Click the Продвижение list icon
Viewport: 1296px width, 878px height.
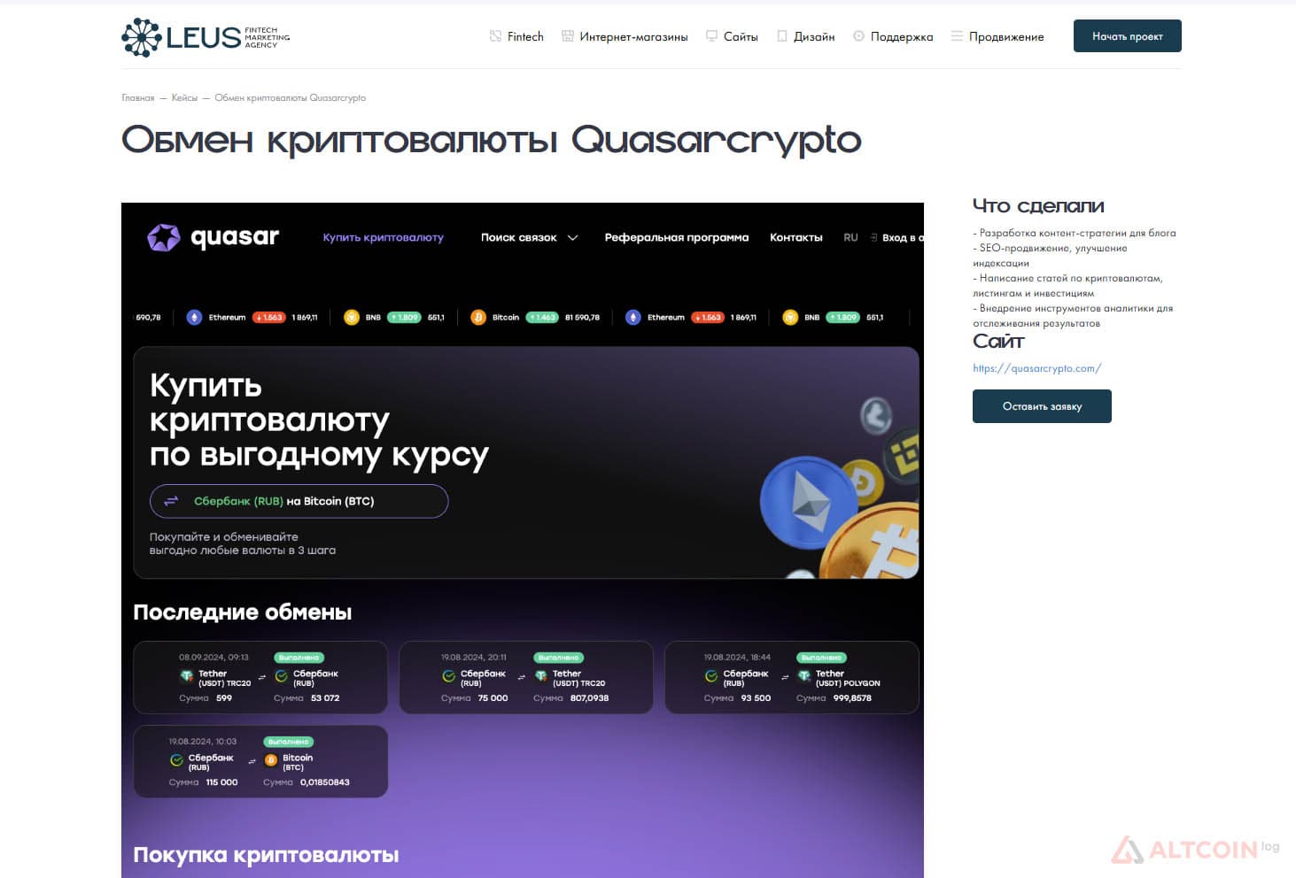point(957,36)
